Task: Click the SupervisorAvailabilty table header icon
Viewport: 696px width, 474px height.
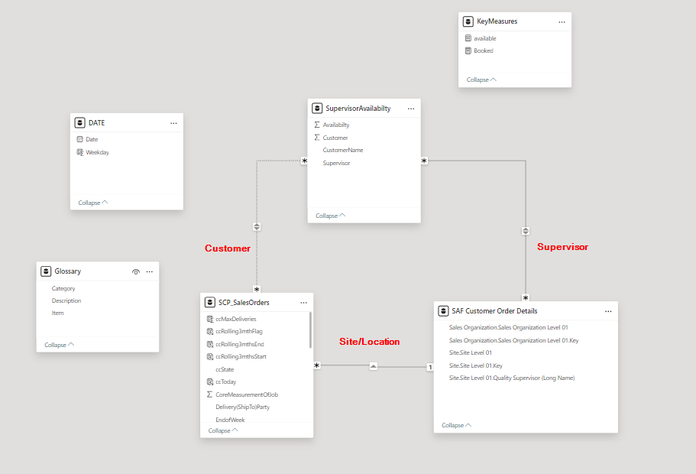Action: click(x=317, y=109)
